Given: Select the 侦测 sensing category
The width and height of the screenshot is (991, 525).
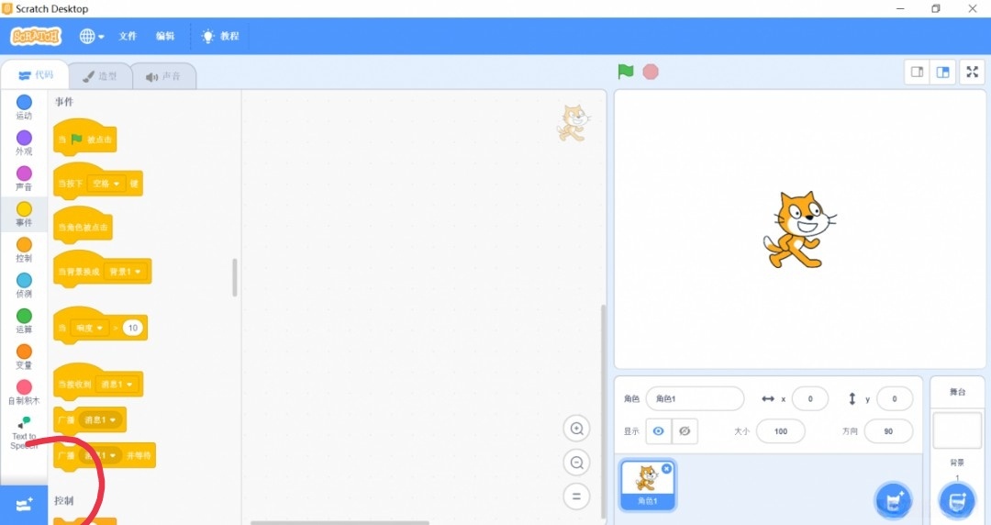Looking at the screenshot, I should pyautogui.click(x=24, y=285).
